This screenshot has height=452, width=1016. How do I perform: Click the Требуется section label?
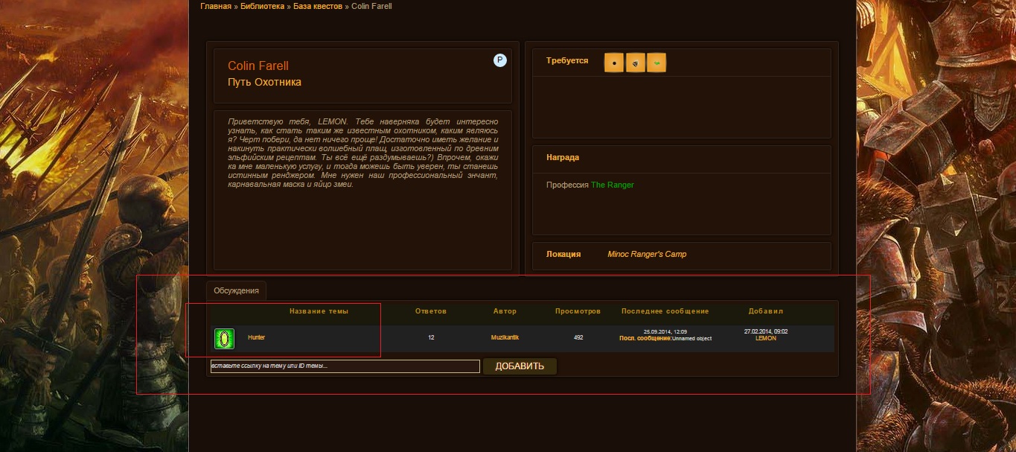[567, 61]
